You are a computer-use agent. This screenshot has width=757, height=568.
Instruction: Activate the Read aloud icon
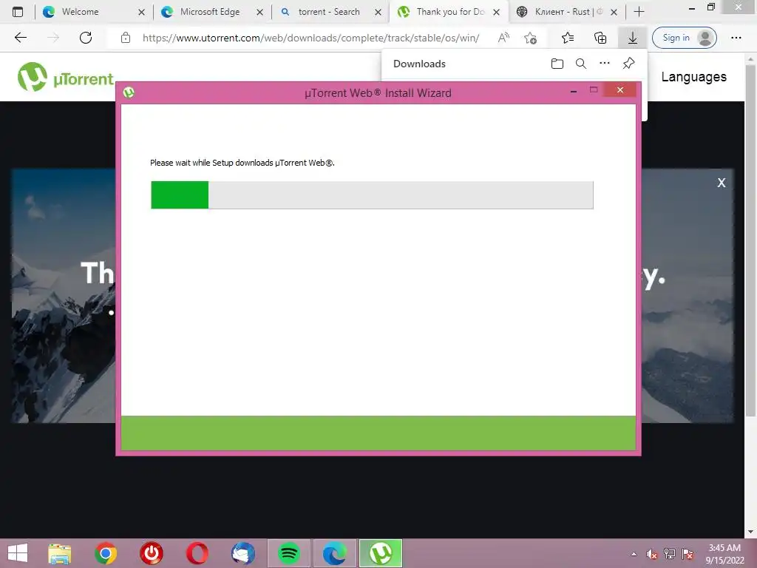[503, 38]
